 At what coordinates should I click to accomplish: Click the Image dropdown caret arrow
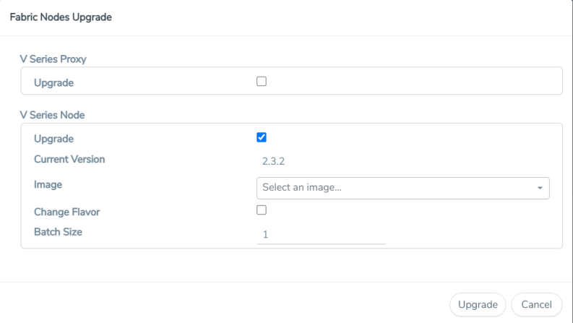(540, 188)
